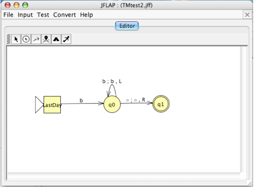Switch to the Editor tab
The image size is (254, 188).
click(127, 26)
